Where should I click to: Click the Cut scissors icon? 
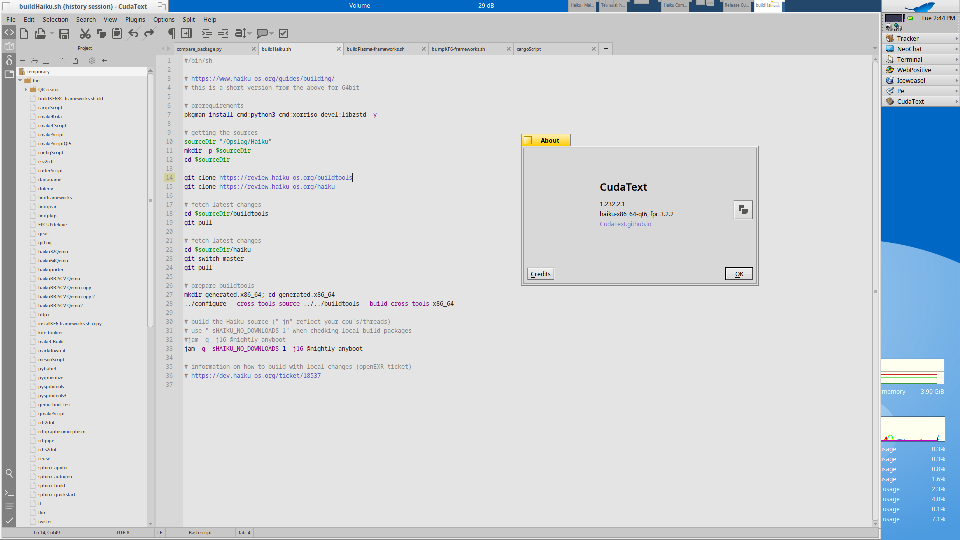click(x=85, y=34)
